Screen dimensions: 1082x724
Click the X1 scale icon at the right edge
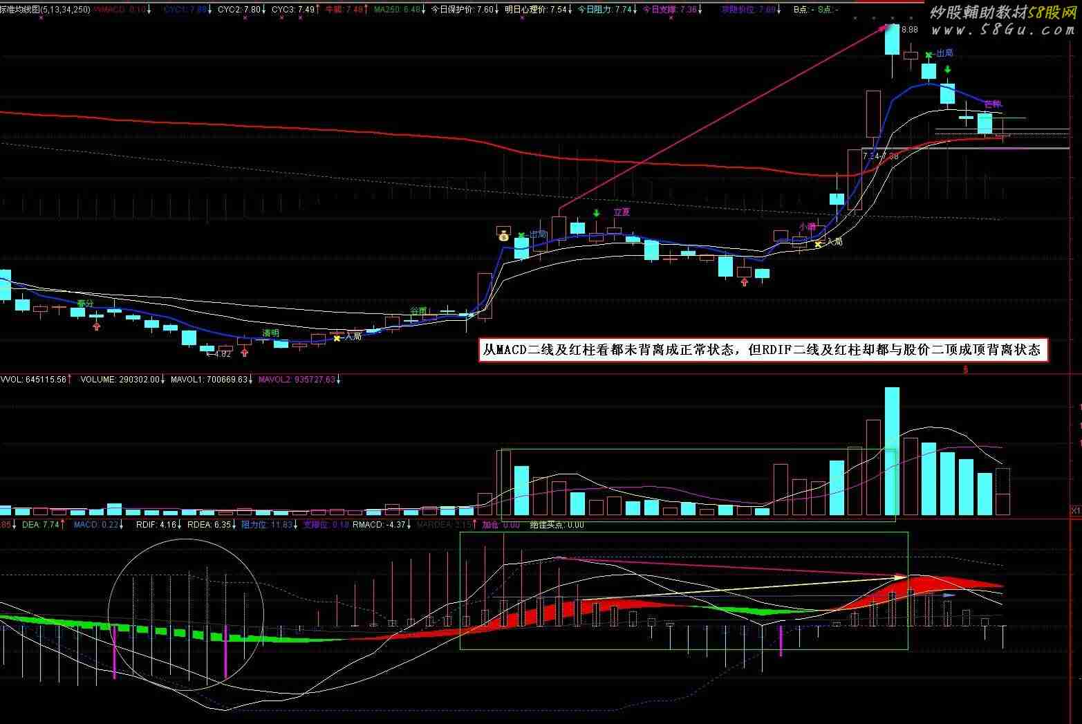click(1075, 511)
